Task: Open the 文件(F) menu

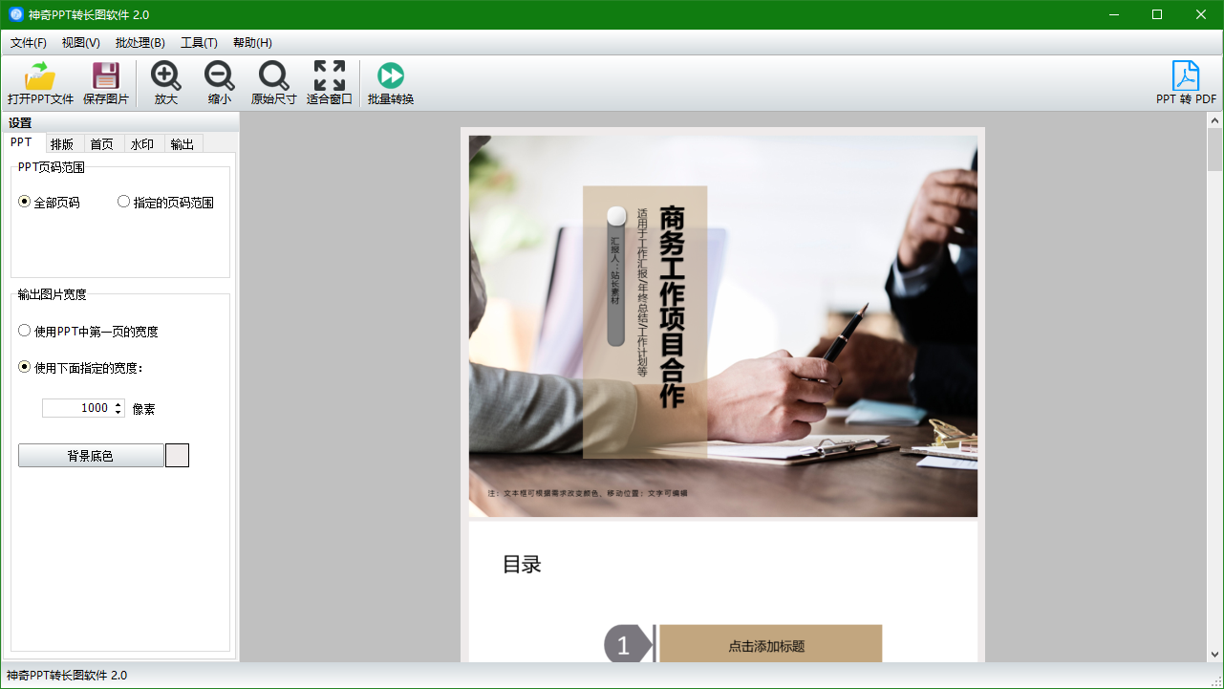Action: coord(29,43)
